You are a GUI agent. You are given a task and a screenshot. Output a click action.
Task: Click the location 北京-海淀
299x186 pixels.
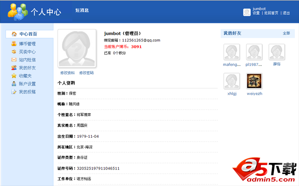point(85,147)
